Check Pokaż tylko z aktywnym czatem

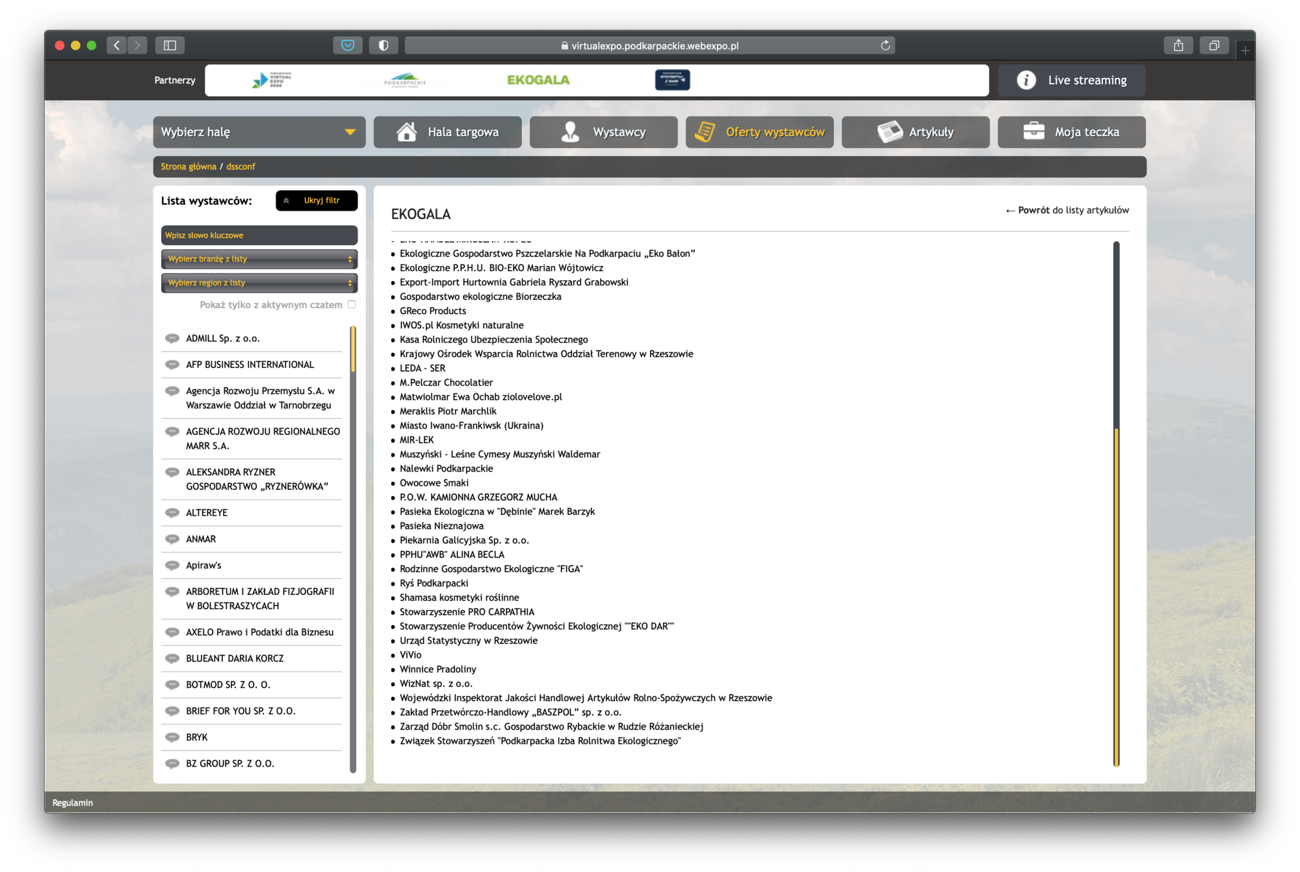pyautogui.click(x=352, y=304)
